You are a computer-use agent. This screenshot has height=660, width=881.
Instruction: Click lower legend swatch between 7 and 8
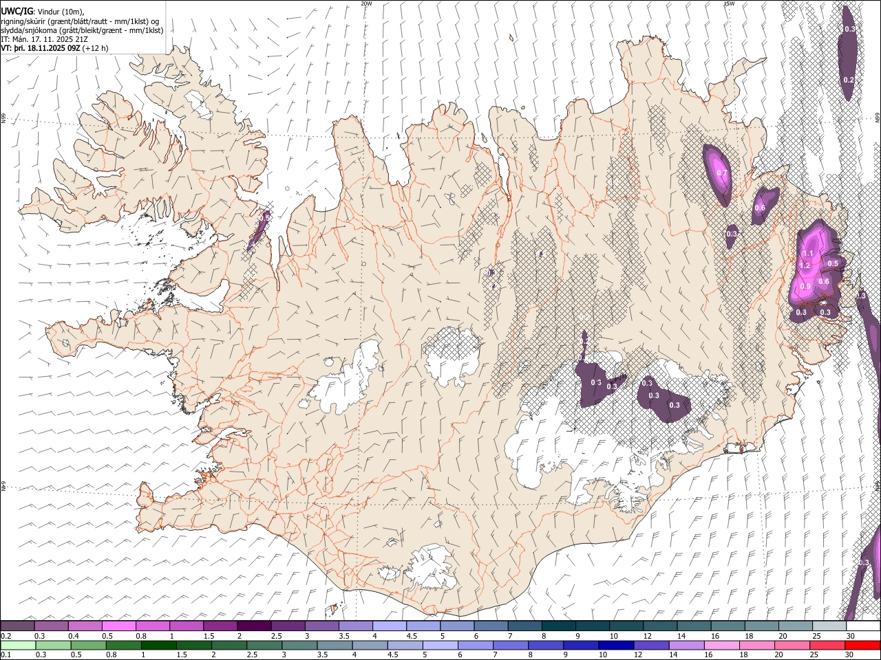[x=510, y=645]
